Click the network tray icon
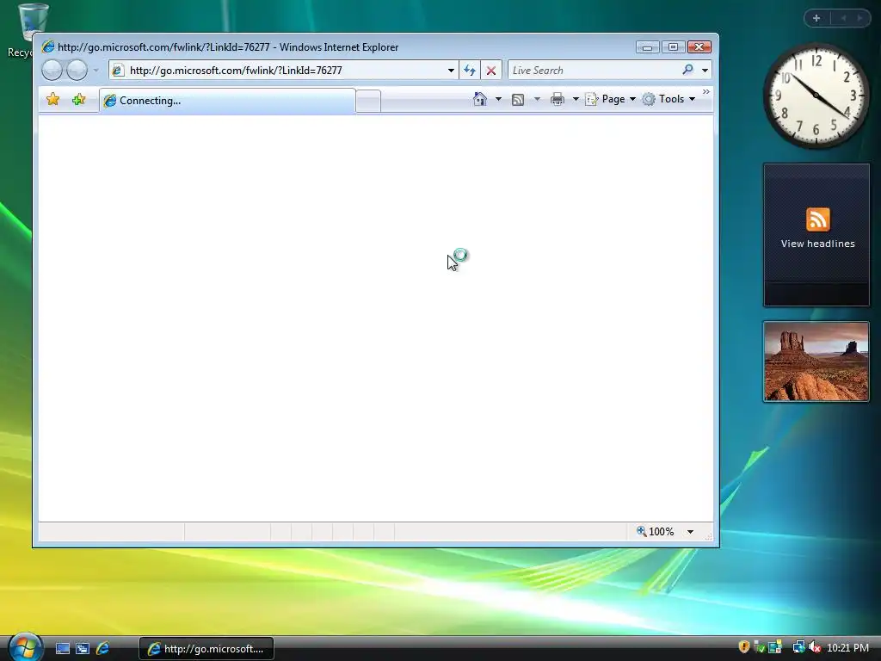 pos(798,647)
